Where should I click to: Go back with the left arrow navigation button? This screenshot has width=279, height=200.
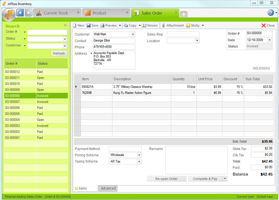pos(20,13)
